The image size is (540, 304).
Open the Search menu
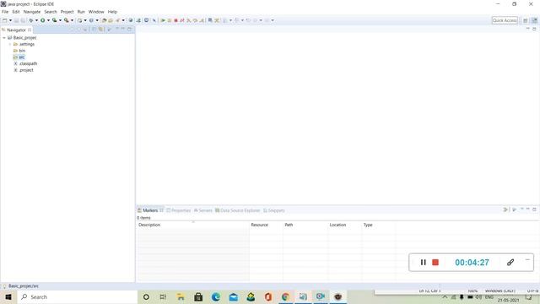click(51, 12)
